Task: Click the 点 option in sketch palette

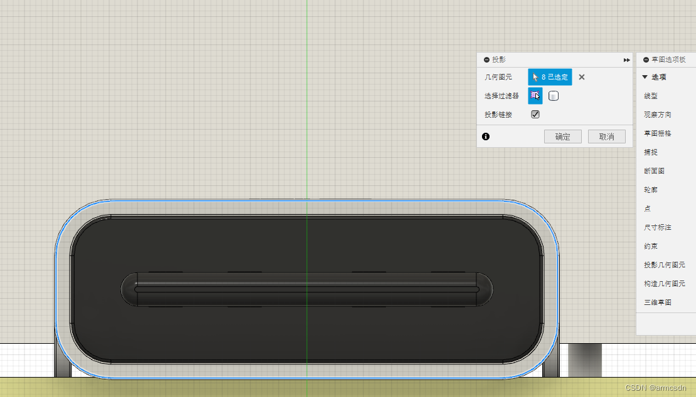Action: point(647,209)
